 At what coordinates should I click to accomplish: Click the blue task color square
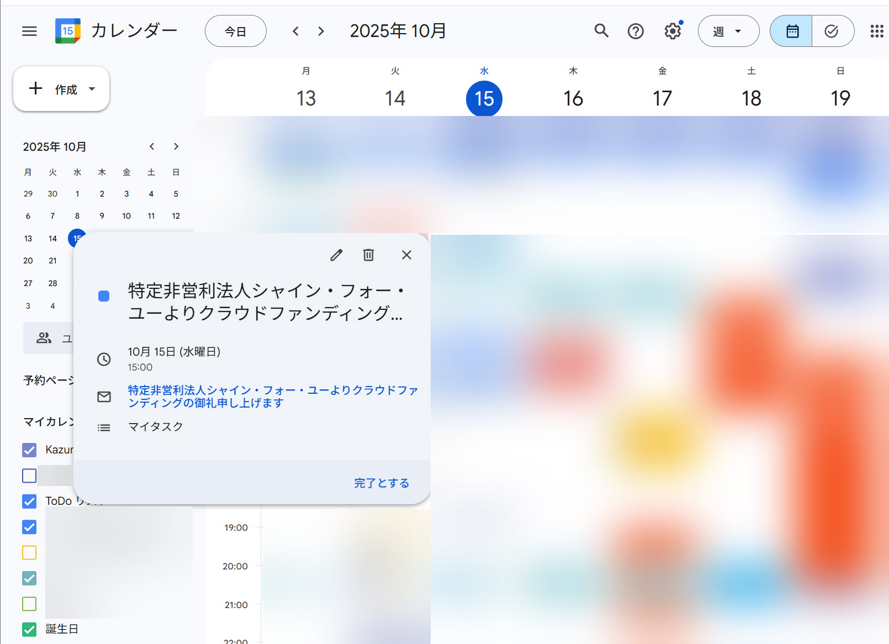point(104,296)
